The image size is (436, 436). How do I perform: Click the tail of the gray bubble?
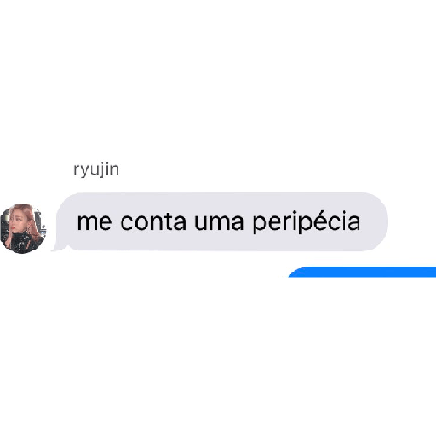coord(59,248)
